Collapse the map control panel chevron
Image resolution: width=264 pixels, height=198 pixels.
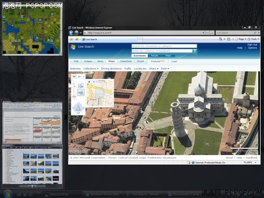83,77
